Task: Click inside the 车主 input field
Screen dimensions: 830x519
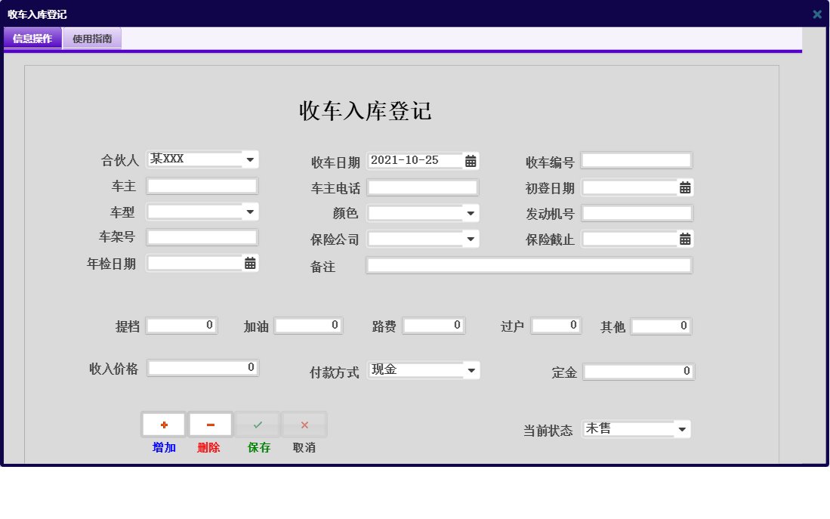Action: pyautogui.click(x=202, y=185)
